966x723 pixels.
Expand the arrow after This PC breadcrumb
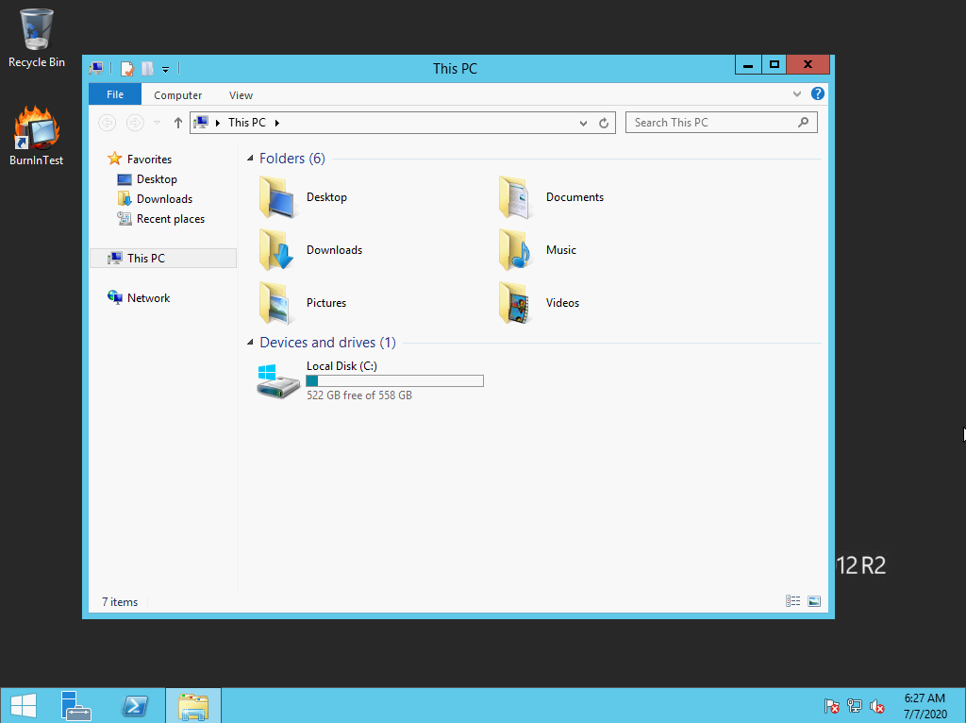click(x=277, y=123)
